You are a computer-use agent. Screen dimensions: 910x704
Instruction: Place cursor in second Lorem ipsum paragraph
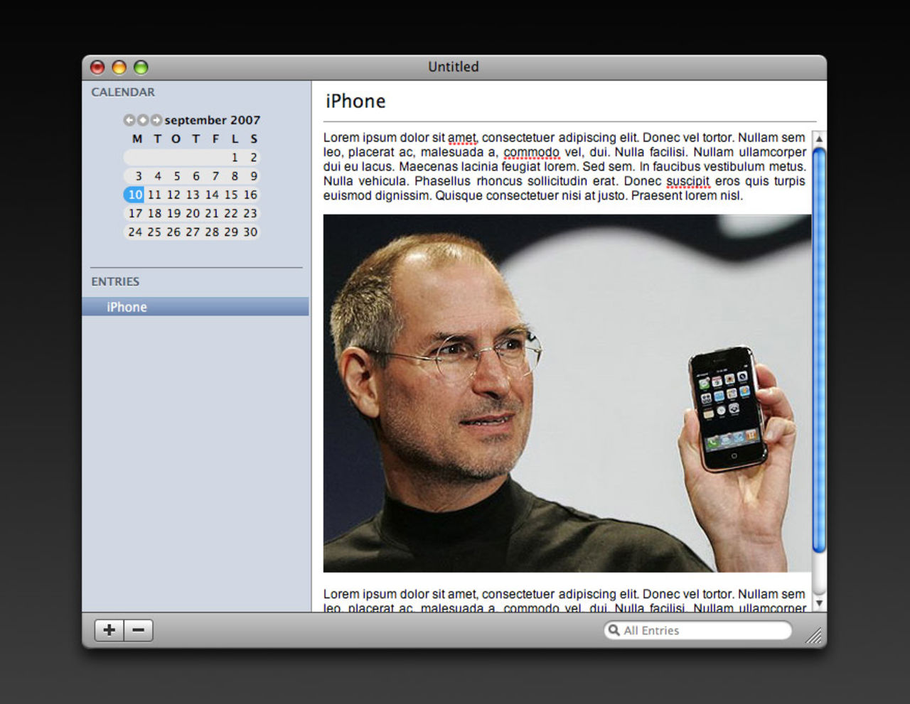point(564,595)
